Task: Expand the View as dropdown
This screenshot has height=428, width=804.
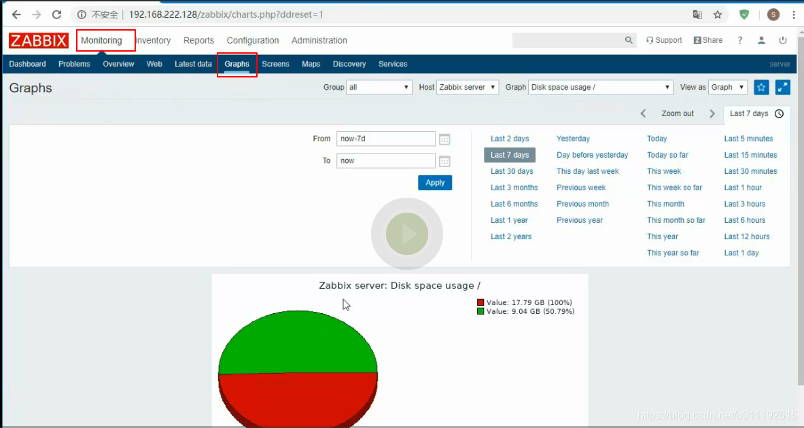Action: point(728,87)
